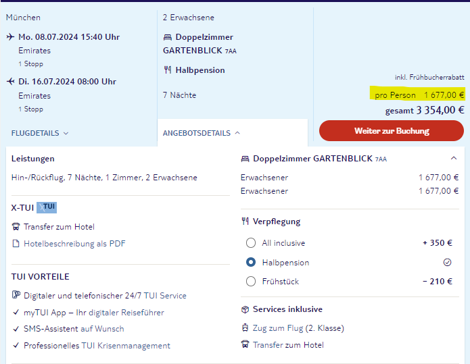
Task: Collapse the ANGEBOTSDETAILS tab
Action: tap(202, 133)
